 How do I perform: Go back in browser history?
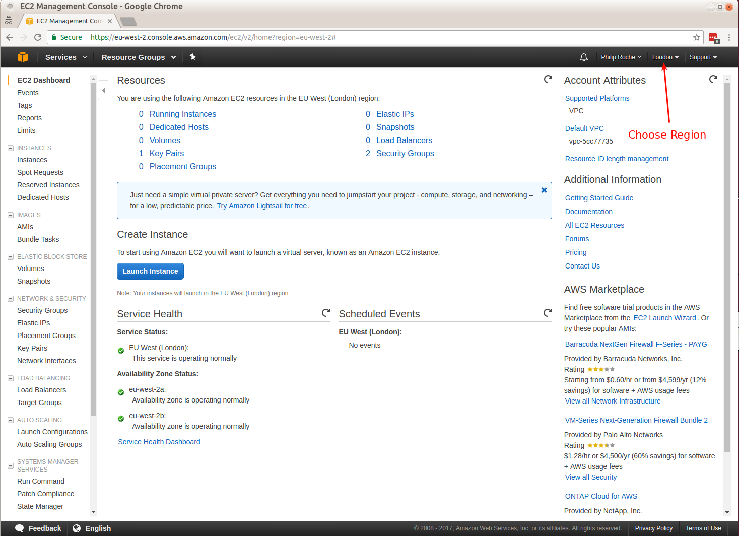(x=10, y=37)
